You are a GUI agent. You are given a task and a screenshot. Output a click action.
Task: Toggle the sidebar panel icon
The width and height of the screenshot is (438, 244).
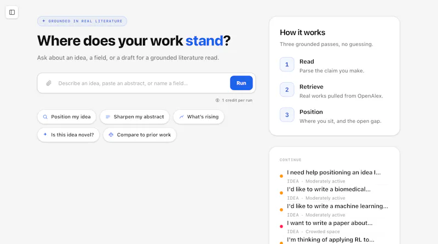(11, 12)
